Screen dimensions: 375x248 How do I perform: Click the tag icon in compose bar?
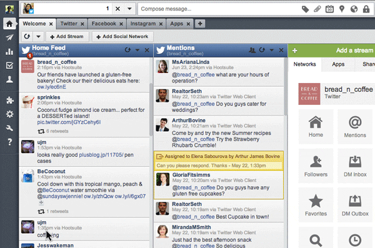[x=305, y=9]
